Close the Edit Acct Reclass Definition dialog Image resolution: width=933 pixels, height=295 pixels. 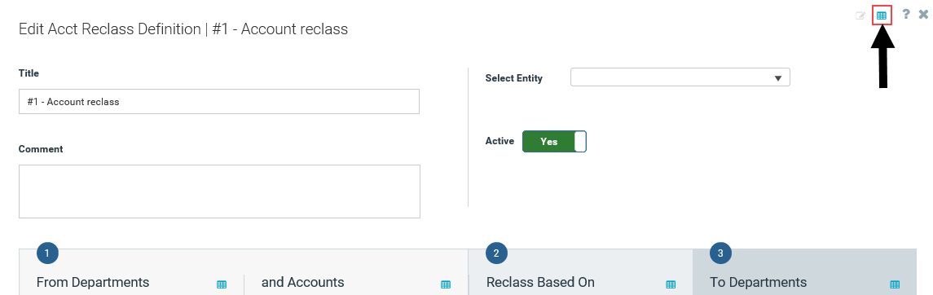(x=923, y=15)
